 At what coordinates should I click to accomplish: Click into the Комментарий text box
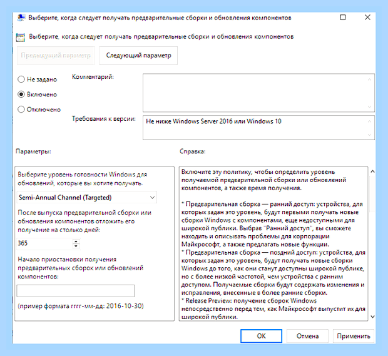point(258,93)
